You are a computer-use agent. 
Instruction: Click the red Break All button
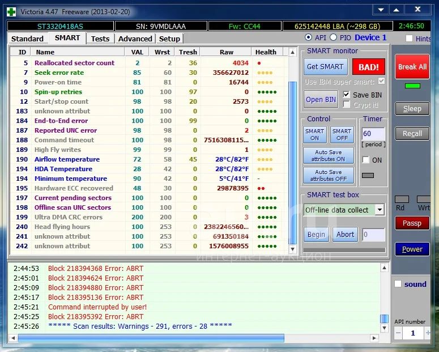412,67
